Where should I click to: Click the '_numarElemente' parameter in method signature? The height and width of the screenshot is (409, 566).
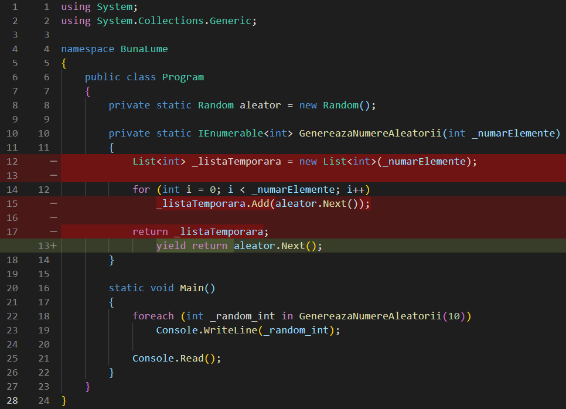[512, 134]
